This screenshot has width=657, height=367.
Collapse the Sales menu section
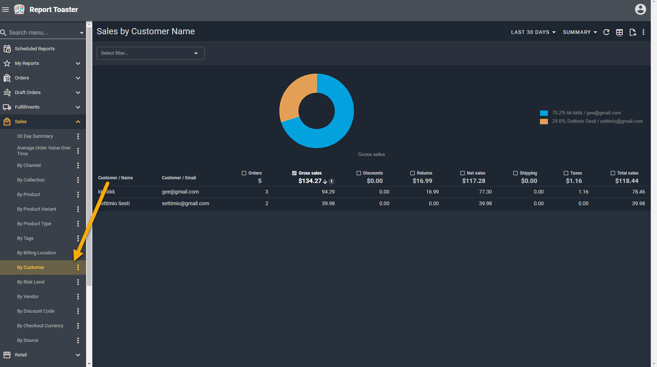78,122
